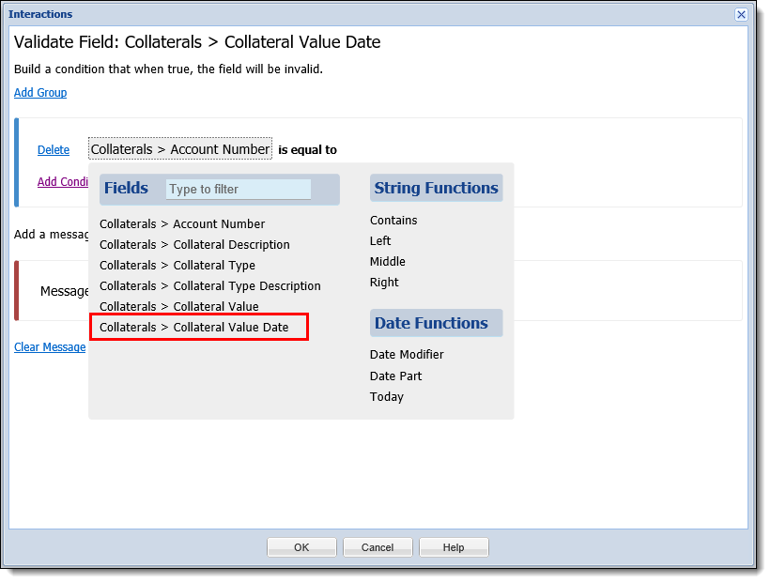Select the Today date function
Image resolution: width=771 pixels, height=583 pixels.
[387, 397]
